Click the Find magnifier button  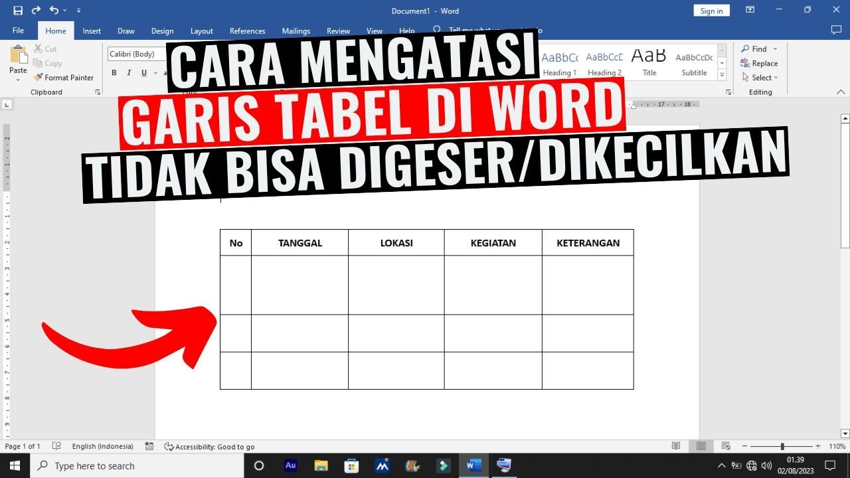click(x=753, y=49)
